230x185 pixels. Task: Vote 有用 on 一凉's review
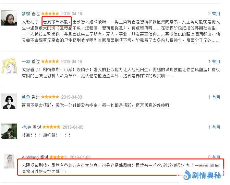(x=216, y=61)
